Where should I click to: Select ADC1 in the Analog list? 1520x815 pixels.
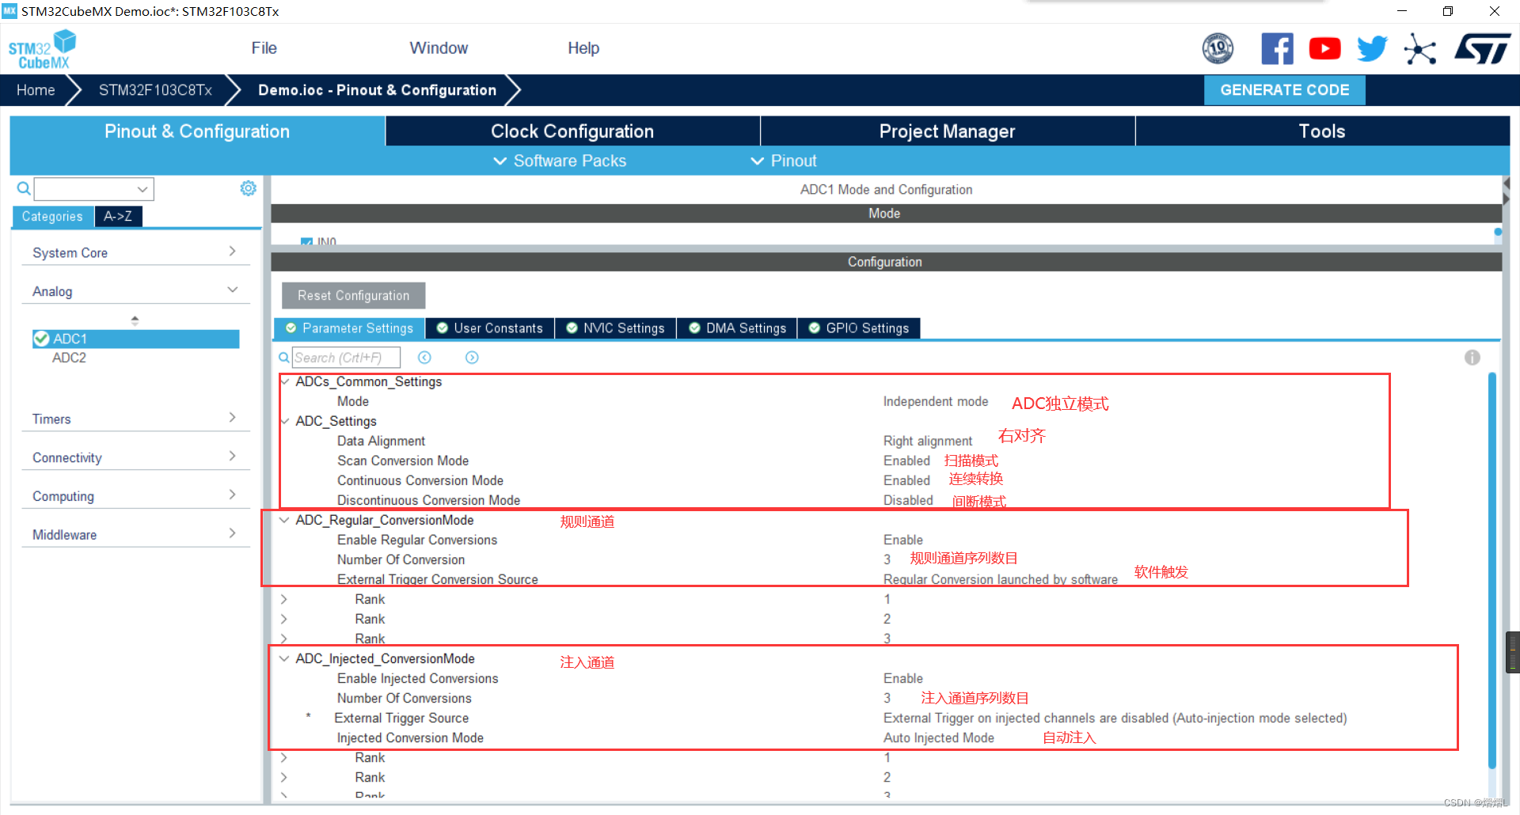[x=135, y=339]
